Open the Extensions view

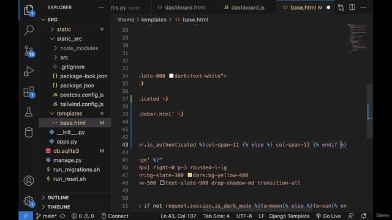pos(29,92)
